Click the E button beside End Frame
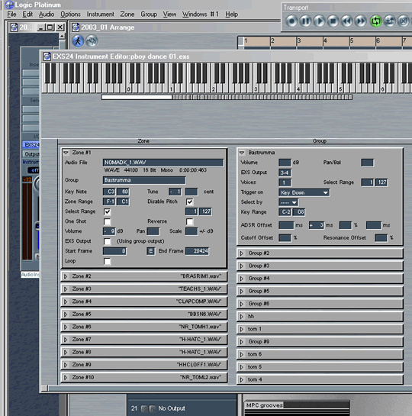This screenshot has height=416, width=412. click(150, 251)
